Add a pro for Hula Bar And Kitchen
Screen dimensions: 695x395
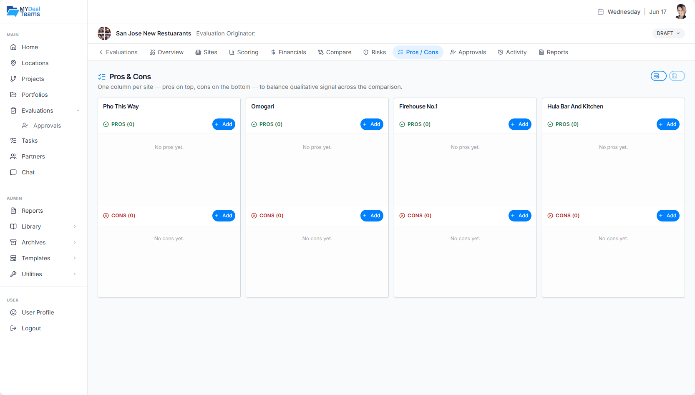(x=668, y=124)
